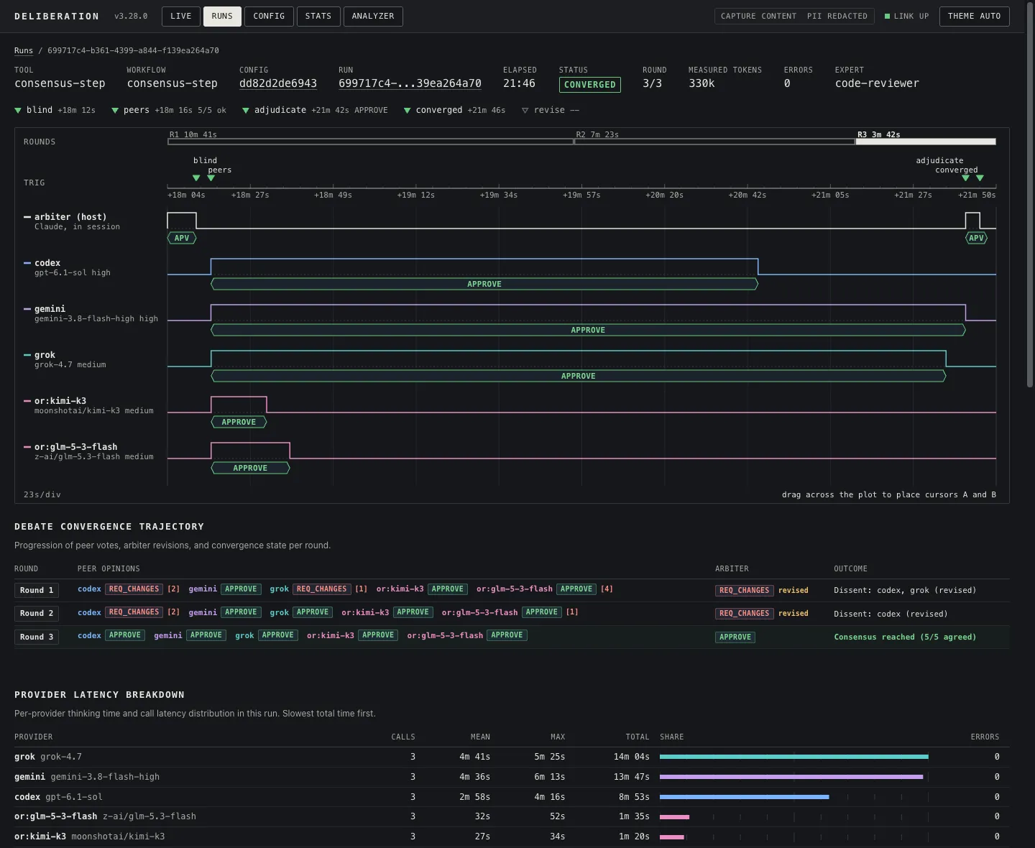Click the peers stage triangle in the summary row
This screenshot has width=1035, height=848.
coord(115,111)
